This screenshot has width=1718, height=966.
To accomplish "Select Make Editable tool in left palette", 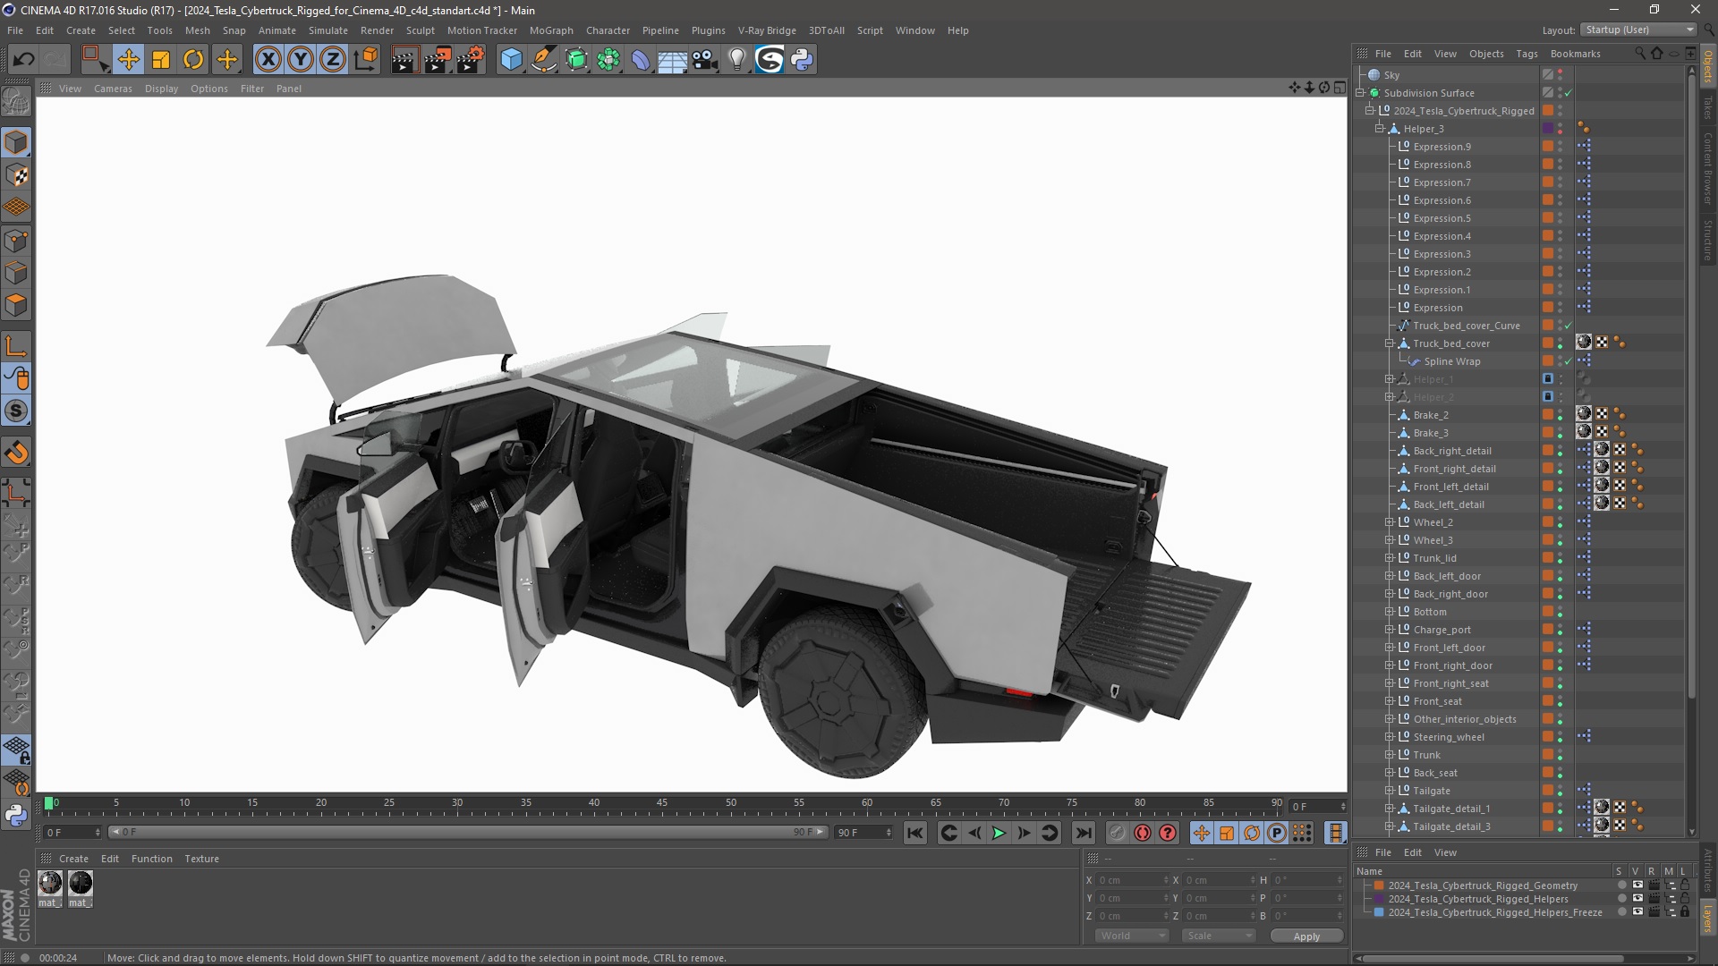I will [x=16, y=102].
